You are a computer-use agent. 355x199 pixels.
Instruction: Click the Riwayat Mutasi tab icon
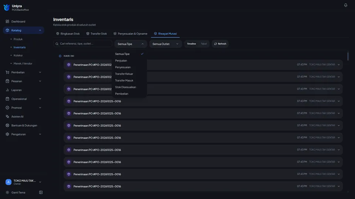click(155, 34)
